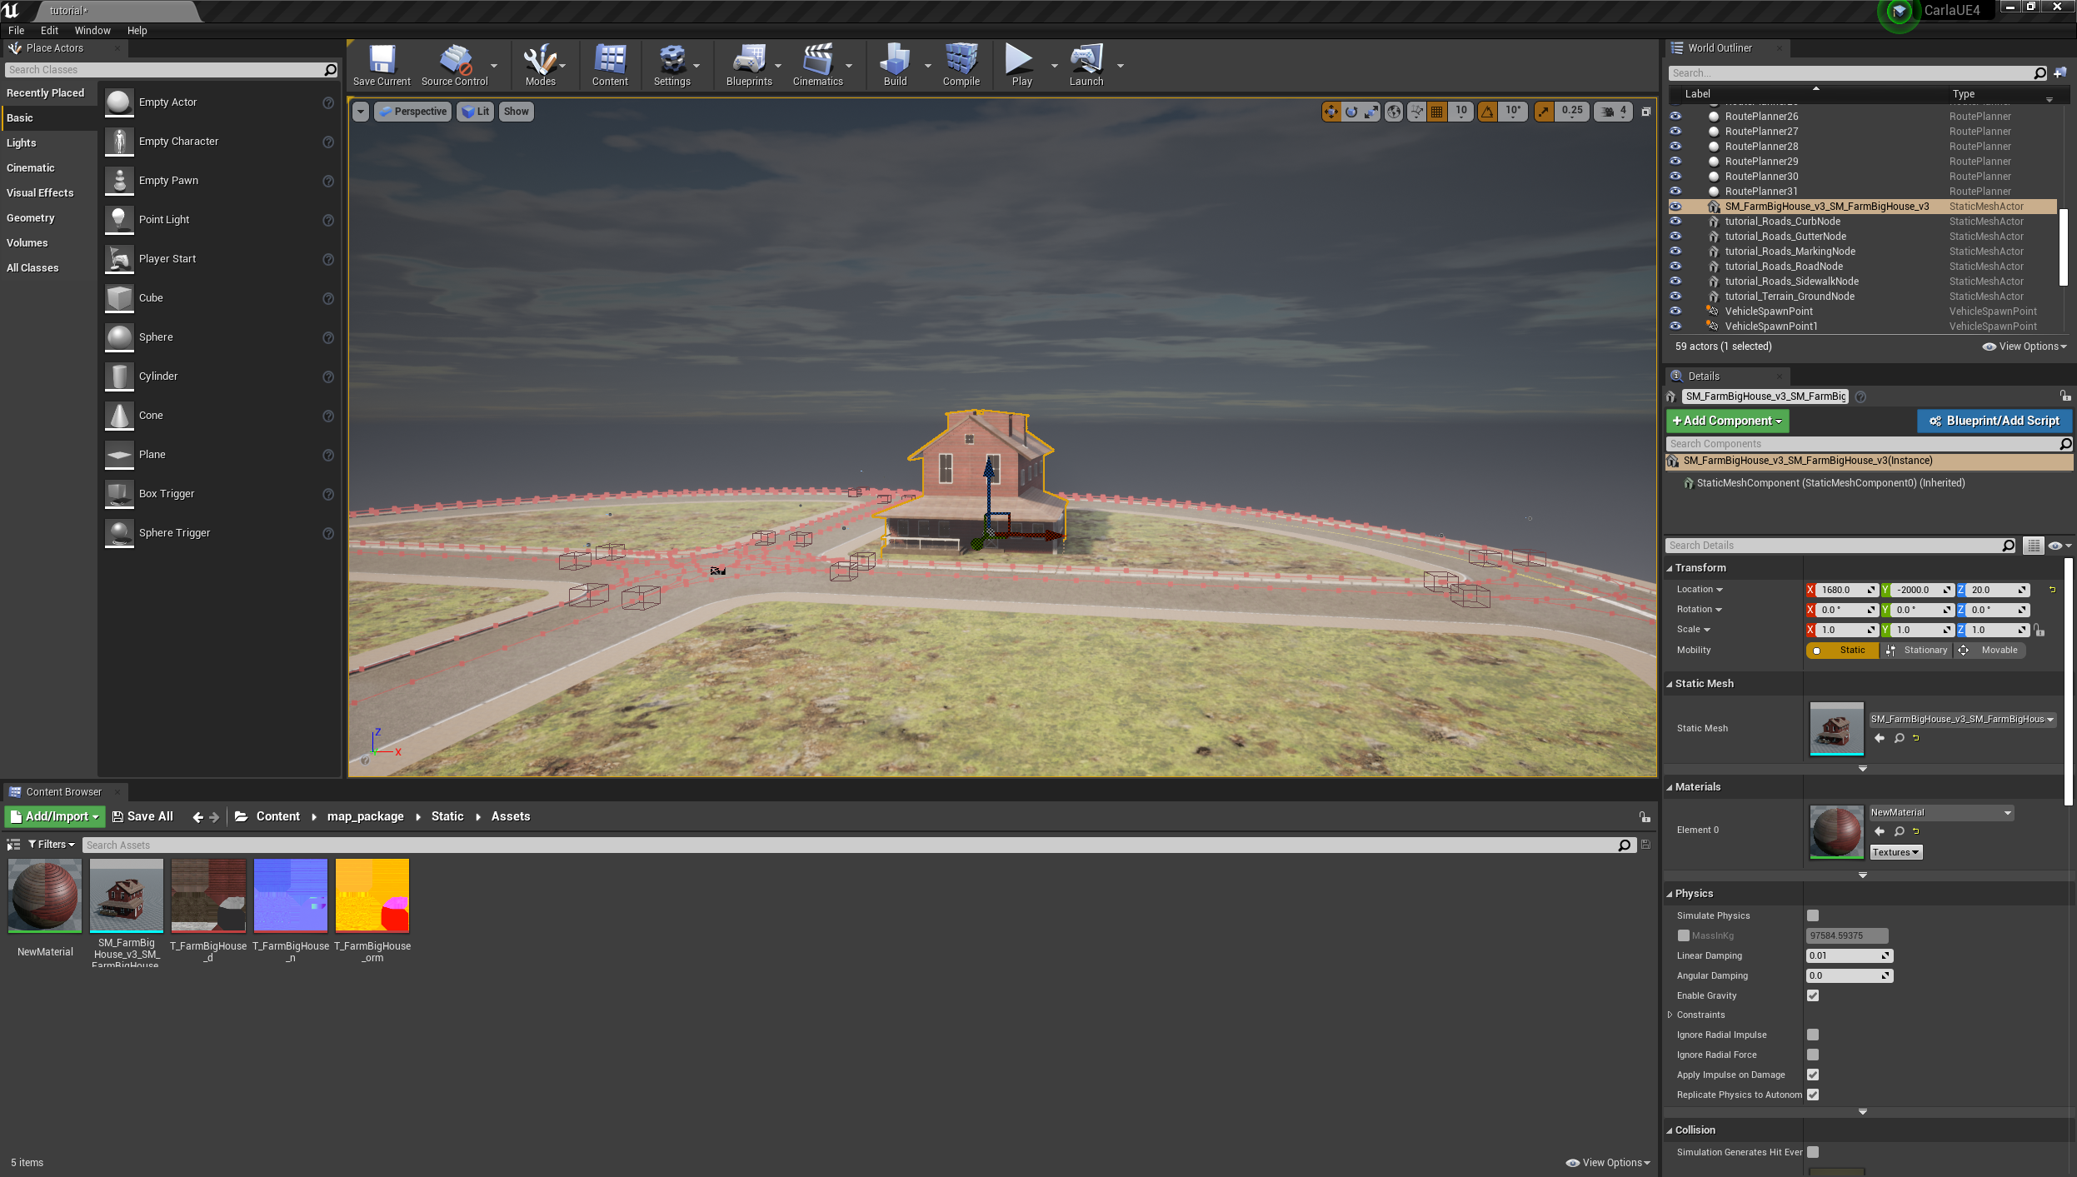Click the Static breadcrumb in Content Browser path
Image resolution: width=2077 pixels, height=1177 pixels.
coord(447,816)
